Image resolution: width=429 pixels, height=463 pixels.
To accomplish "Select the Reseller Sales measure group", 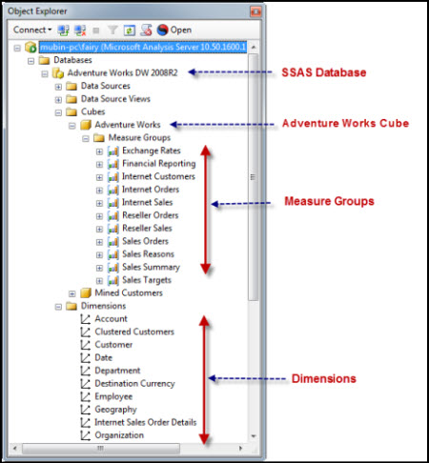I will 147,229.
